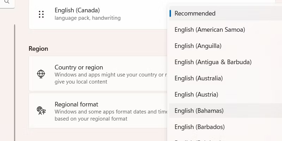Grab the English (Canada) drag handle
The height and width of the screenshot is (141, 282).
[x=41, y=14]
